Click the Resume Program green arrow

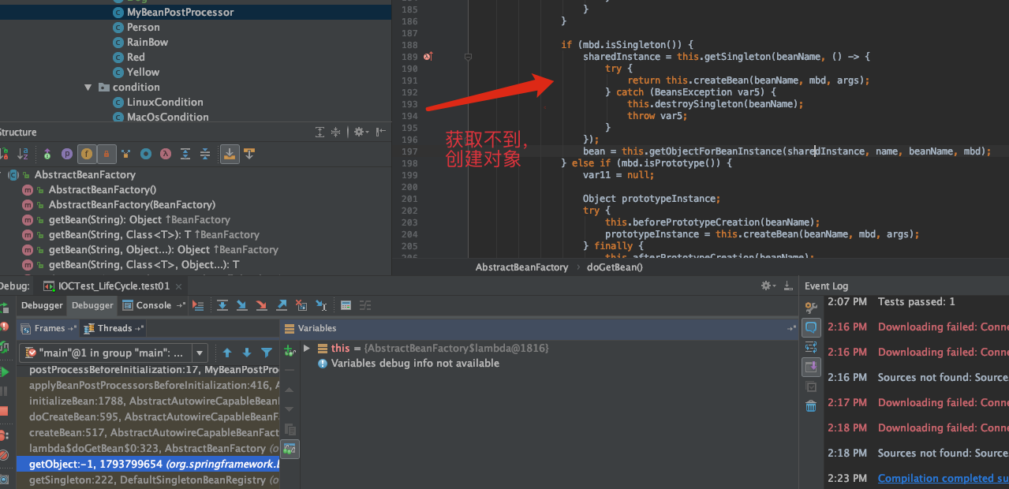pyautogui.click(x=5, y=371)
